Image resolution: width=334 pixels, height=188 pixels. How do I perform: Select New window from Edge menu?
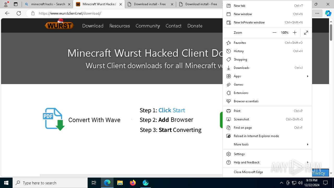[267, 14]
